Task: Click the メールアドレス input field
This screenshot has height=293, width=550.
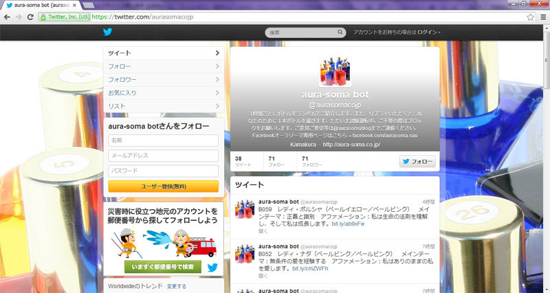Action: [x=163, y=155]
